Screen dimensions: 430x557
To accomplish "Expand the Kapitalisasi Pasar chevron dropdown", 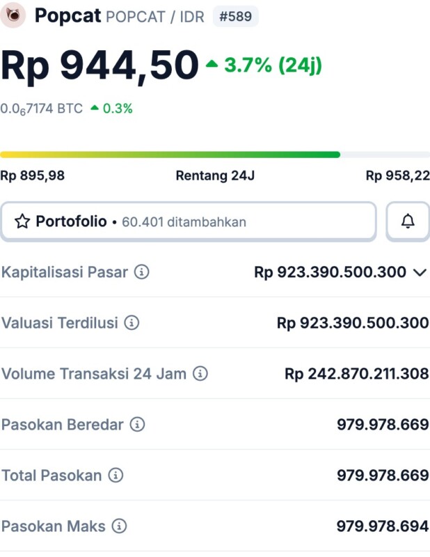I will pyautogui.click(x=420, y=272).
